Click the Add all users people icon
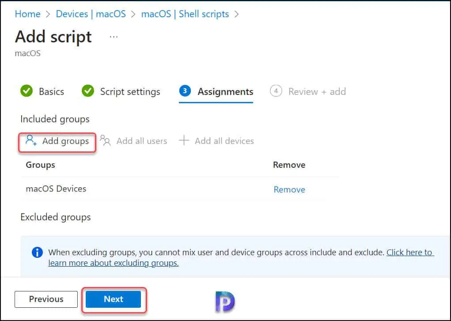This screenshot has height=321, width=451. click(x=105, y=141)
